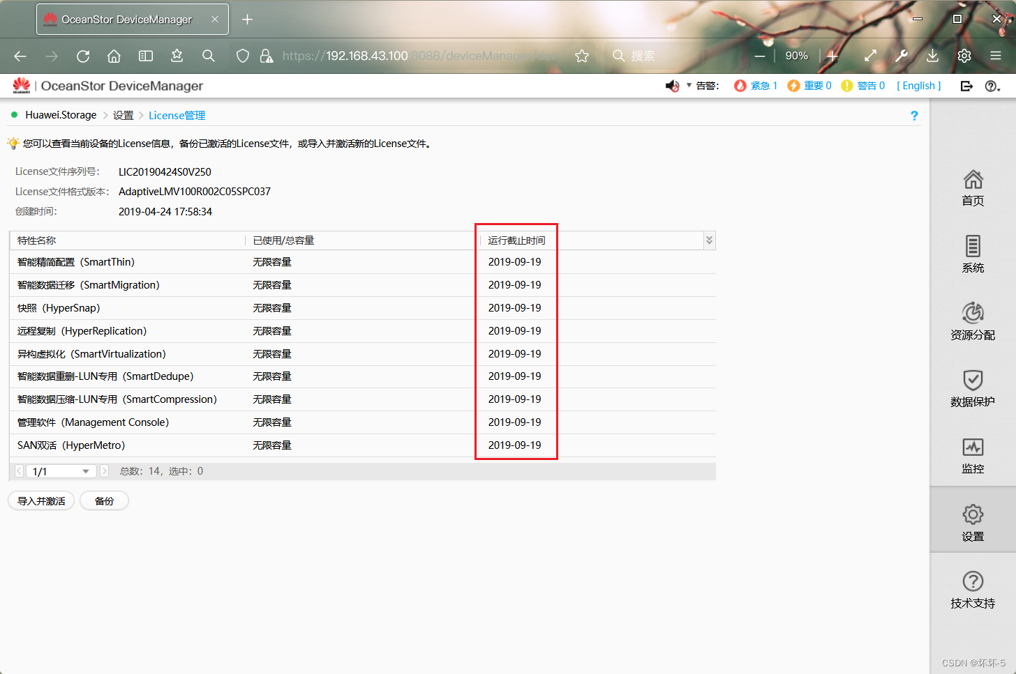Mute alarm sound speaker icon
The width and height of the screenshot is (1016, 674).
click(672, 86)
